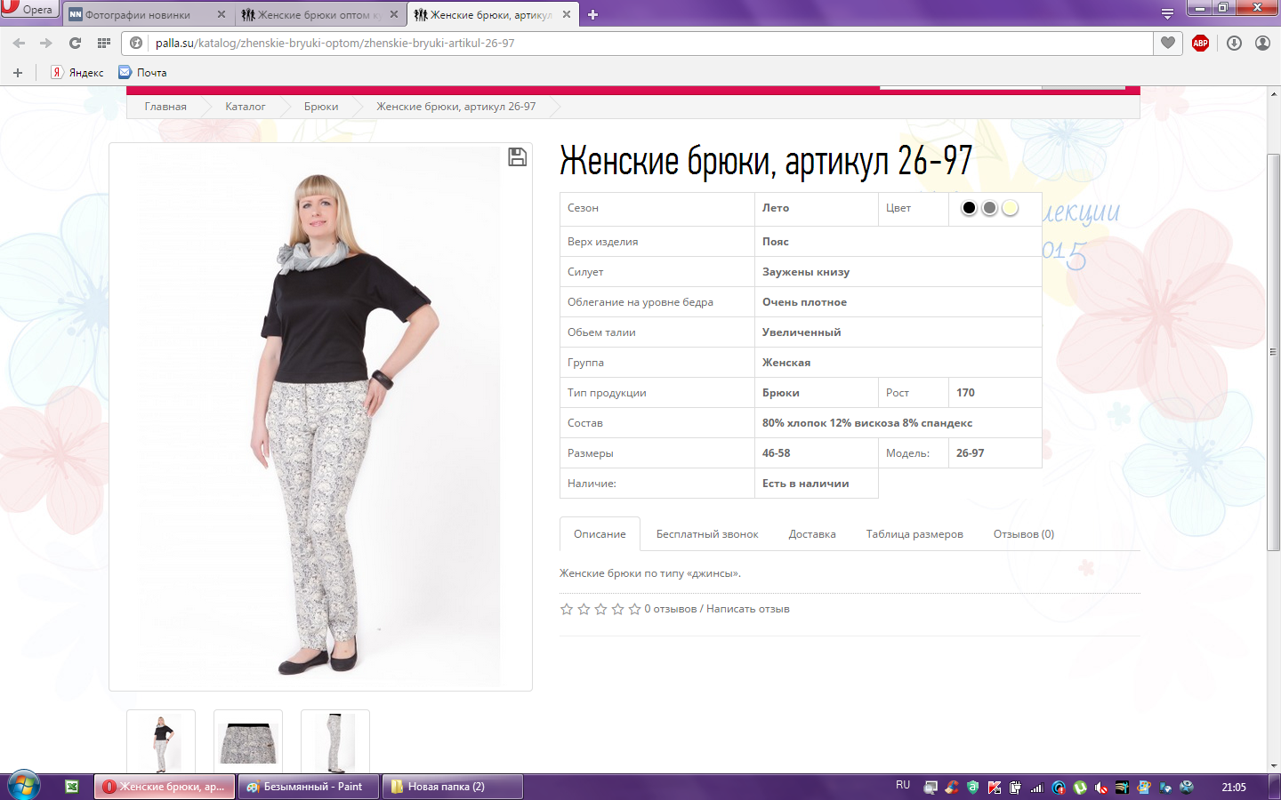Viewport: 1281px width, 800px height.
Task: Go forward to the next page
Action: pyautogui.click(x=45, y=43)
